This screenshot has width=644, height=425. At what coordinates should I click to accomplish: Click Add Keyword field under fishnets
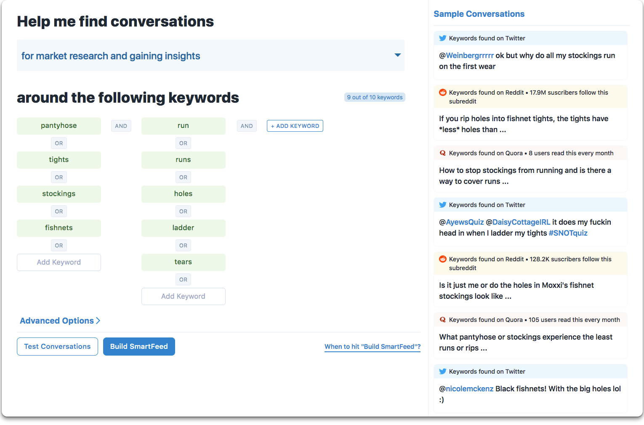tap(59, 262)
